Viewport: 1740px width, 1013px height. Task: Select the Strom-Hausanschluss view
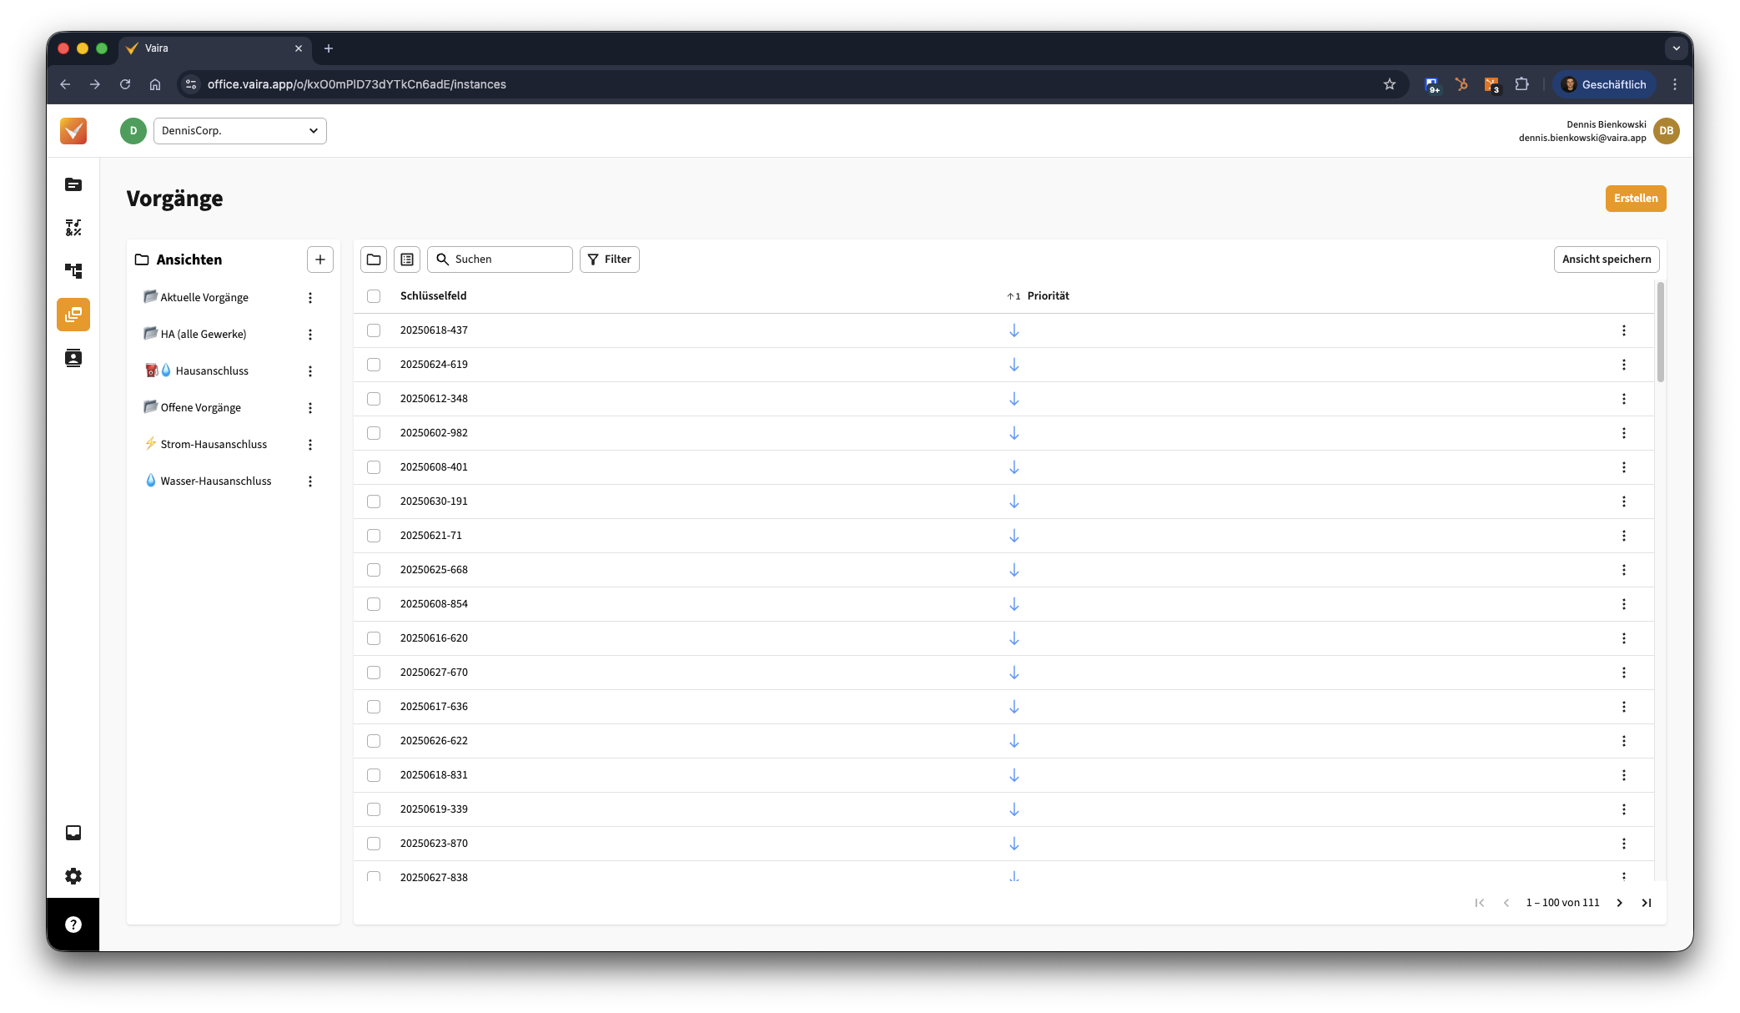click(x=214, y=444)
